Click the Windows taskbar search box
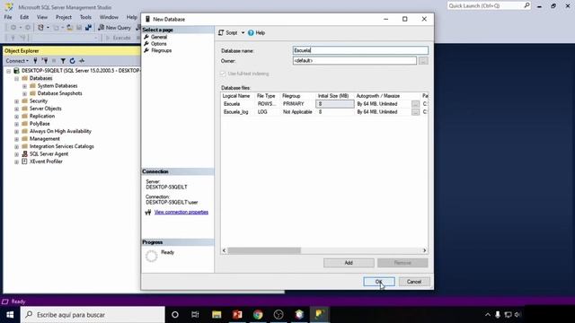Screen dimensions: 575x323 click(93, 315)
